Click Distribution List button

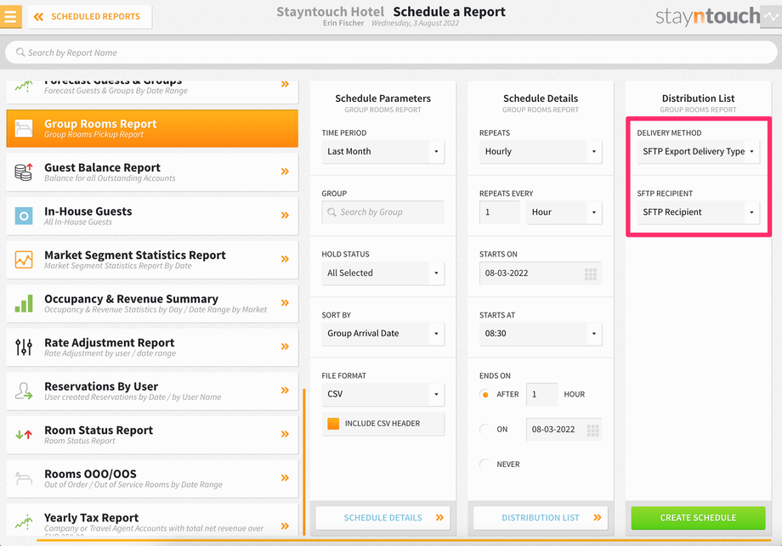(541, 518)
